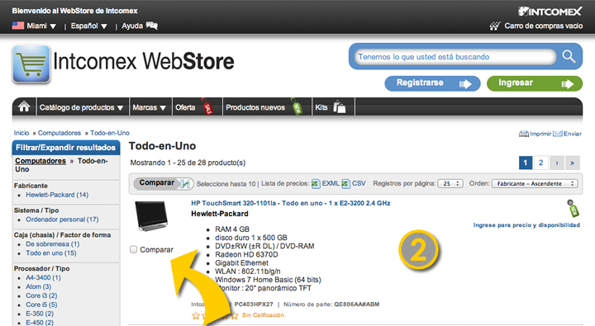Download price list as EXML

point(326,183)
